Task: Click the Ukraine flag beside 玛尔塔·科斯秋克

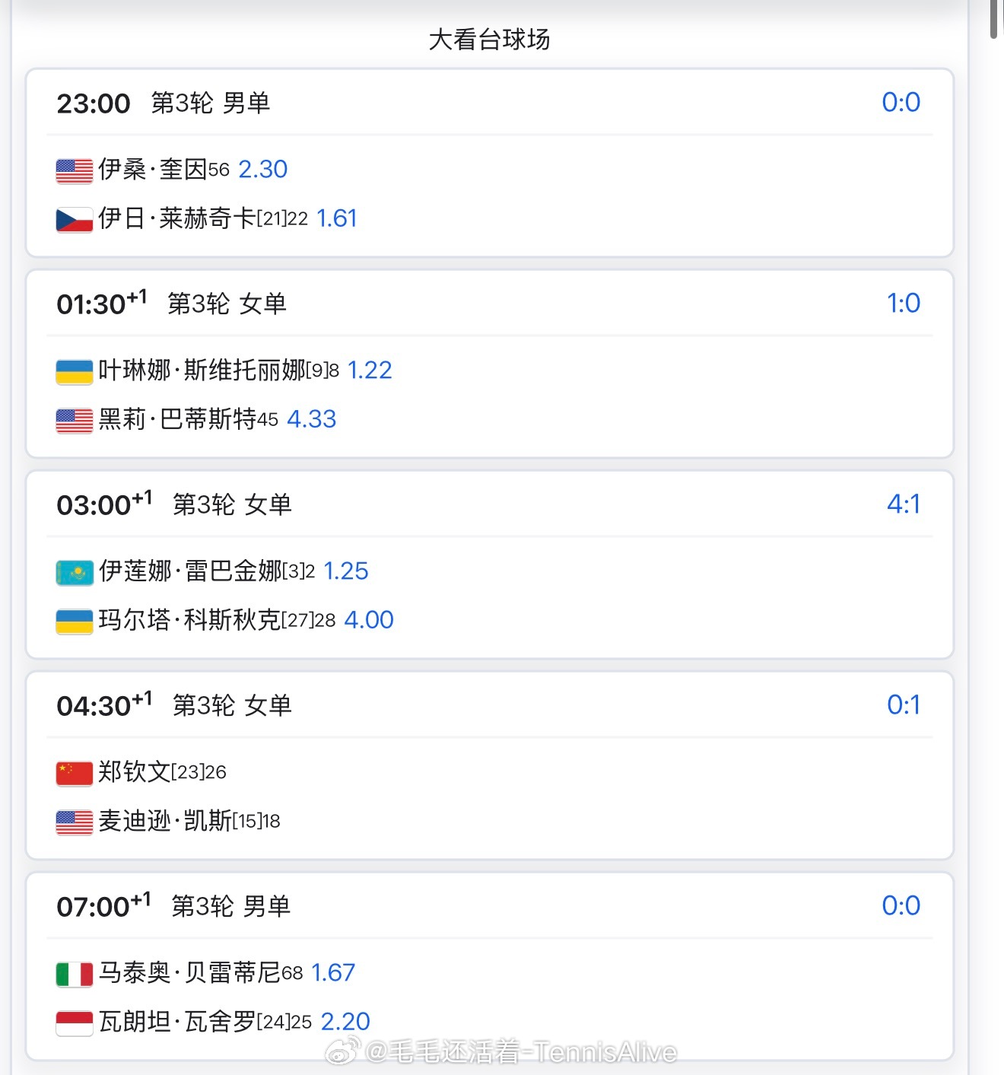Action: tap(75, 621)
